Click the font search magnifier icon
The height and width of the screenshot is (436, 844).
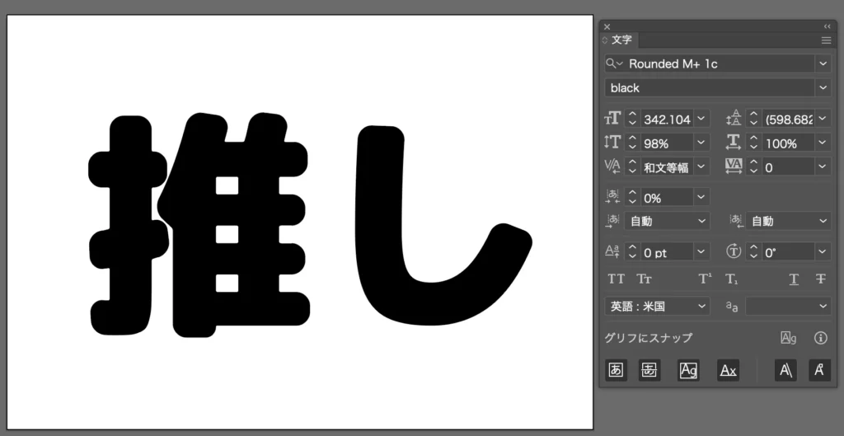click(x=613, y=63)
